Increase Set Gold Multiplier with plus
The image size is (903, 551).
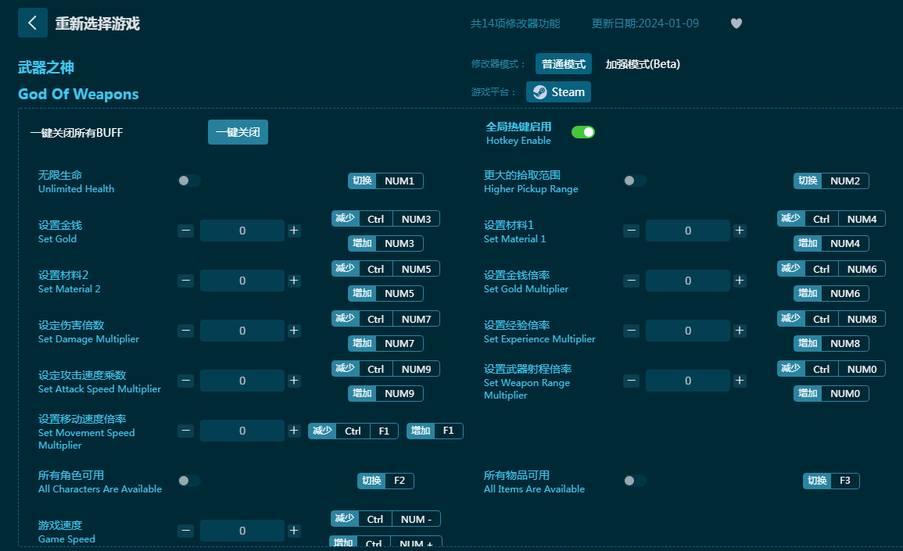pos(740,281)
